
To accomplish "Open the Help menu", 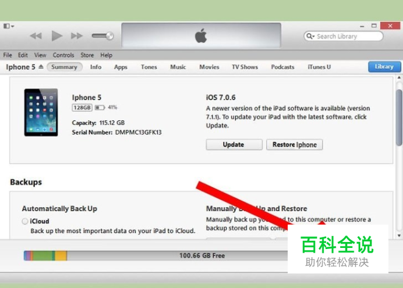I will pos(106,55).
